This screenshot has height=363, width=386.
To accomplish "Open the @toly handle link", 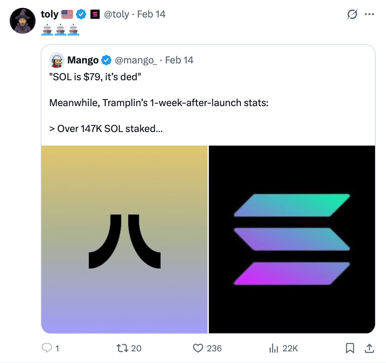I will point(116,14).
